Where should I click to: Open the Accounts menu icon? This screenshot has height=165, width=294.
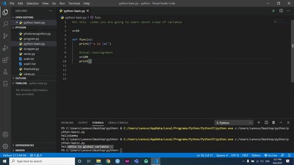coord(5,134)
